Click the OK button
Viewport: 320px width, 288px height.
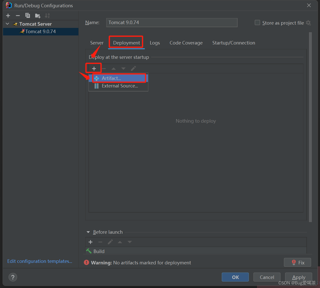point(235,277)
